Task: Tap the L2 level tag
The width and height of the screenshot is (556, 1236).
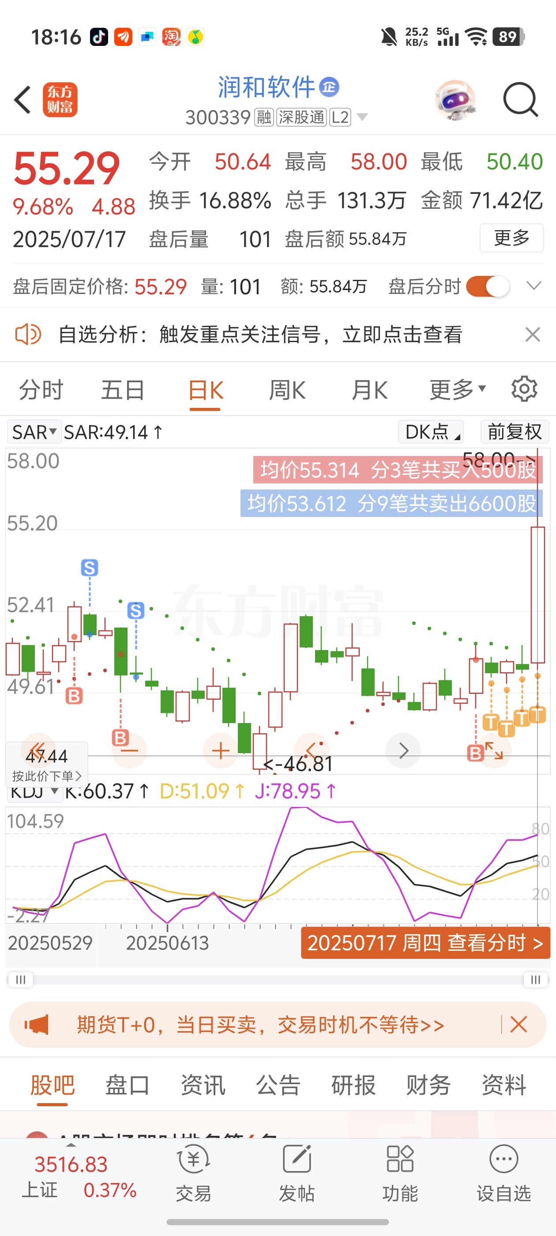Action: coord(340,117)
